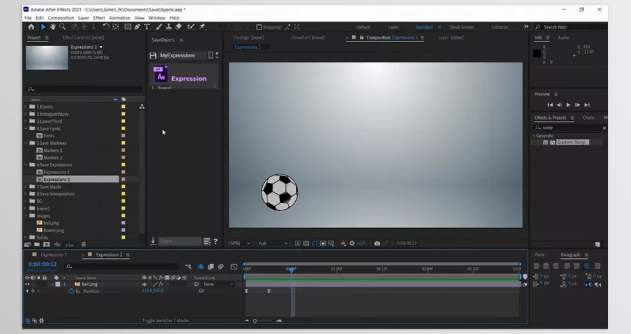Play the preview

click(x=568, y=105)
